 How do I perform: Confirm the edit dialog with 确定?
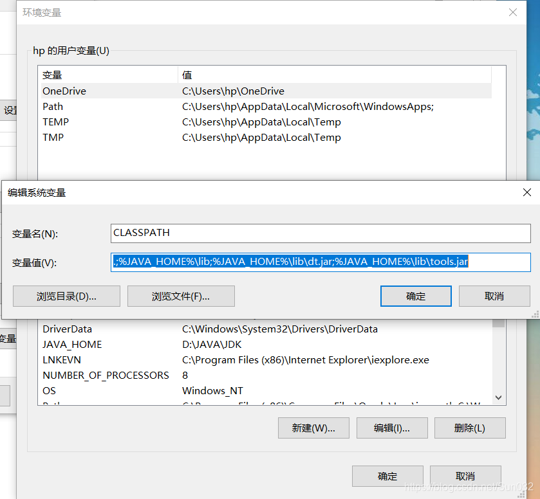pyautogui.click(x=416, y=296)
